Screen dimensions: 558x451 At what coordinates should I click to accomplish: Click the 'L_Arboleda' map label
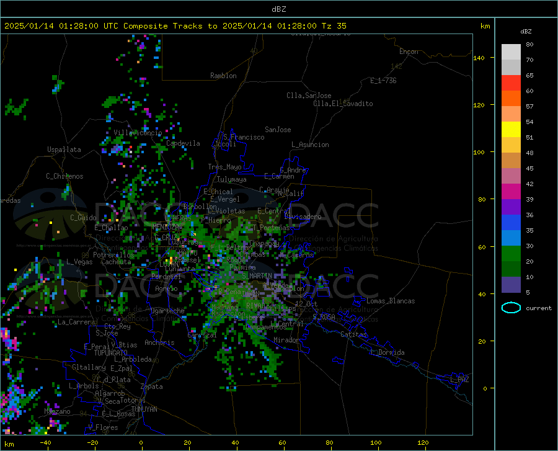point(133,359)
